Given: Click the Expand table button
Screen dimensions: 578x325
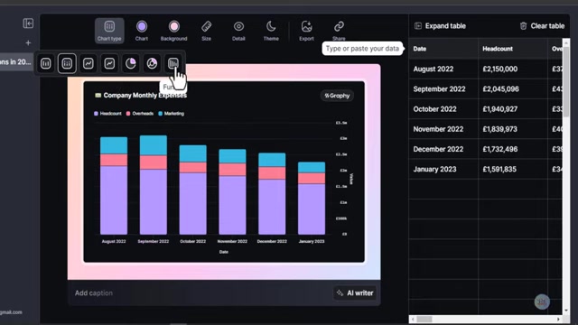Looking at the screenshot, I should [440, 26].
